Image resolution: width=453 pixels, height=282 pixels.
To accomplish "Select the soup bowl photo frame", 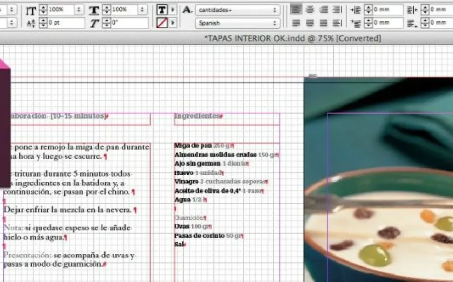I will (379, 179).
